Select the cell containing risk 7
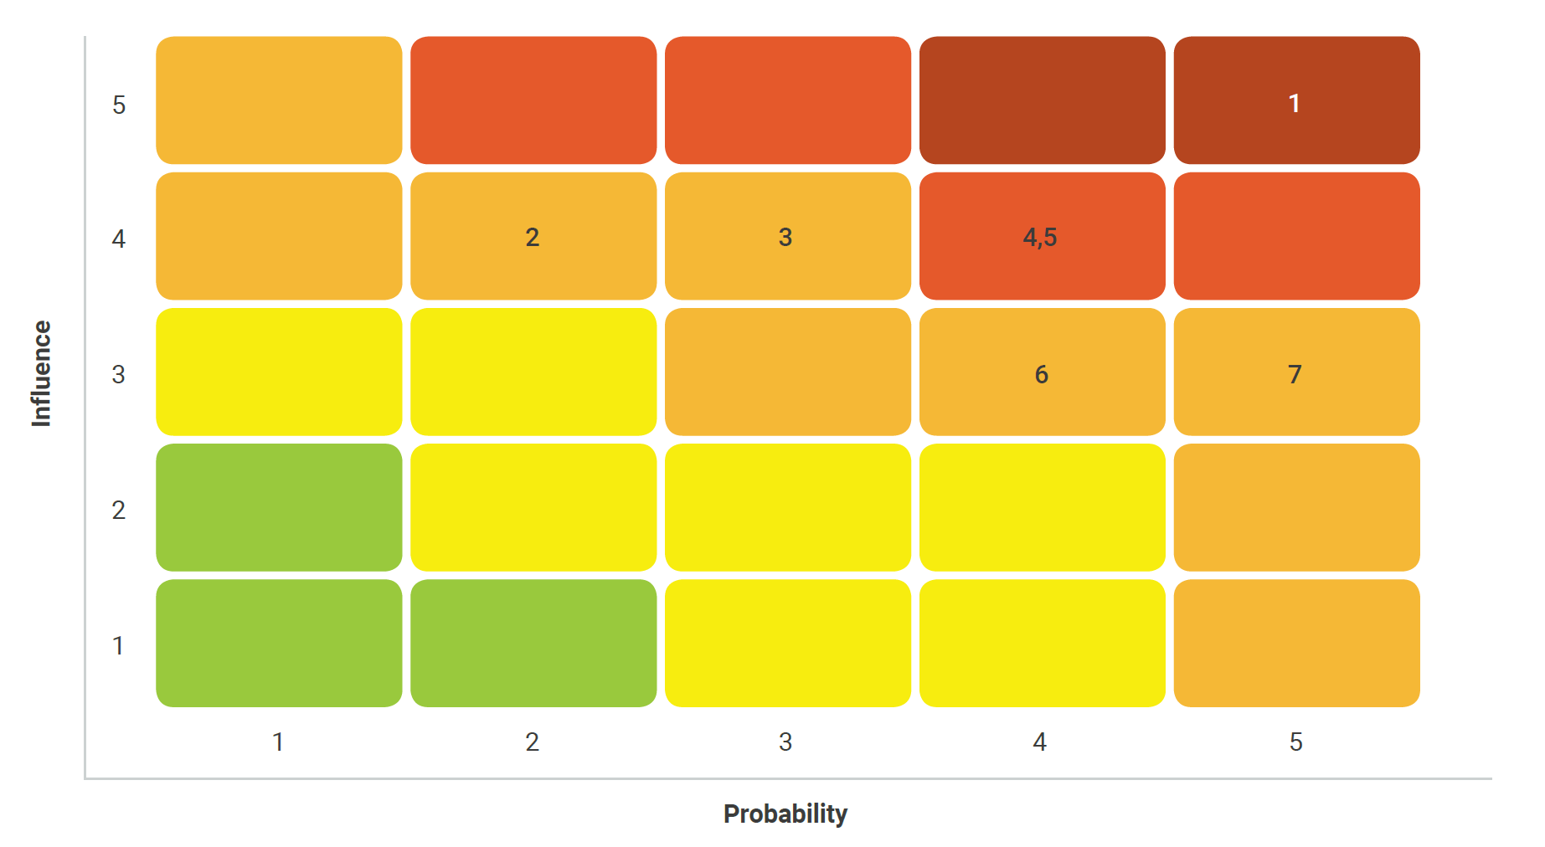The width and height of the screenshot is (1545, 847). click(x=1295, y=372)
